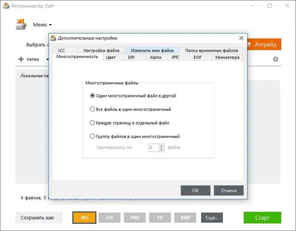Click the plus icon to add a folder
296x231 pixels.
coord(21,59)
